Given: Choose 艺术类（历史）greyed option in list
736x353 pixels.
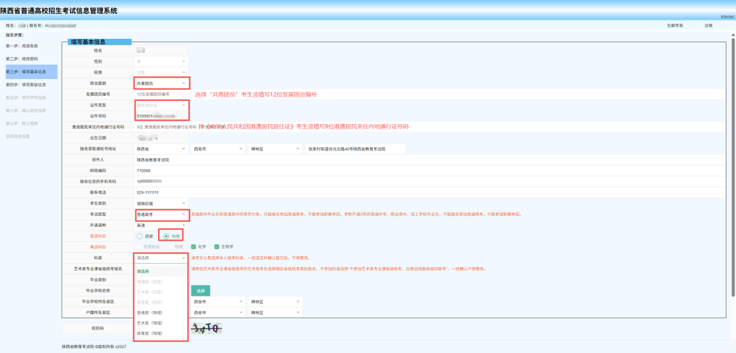Looking at the screenshot, I should pyautogui.click(x=161, y=292).
